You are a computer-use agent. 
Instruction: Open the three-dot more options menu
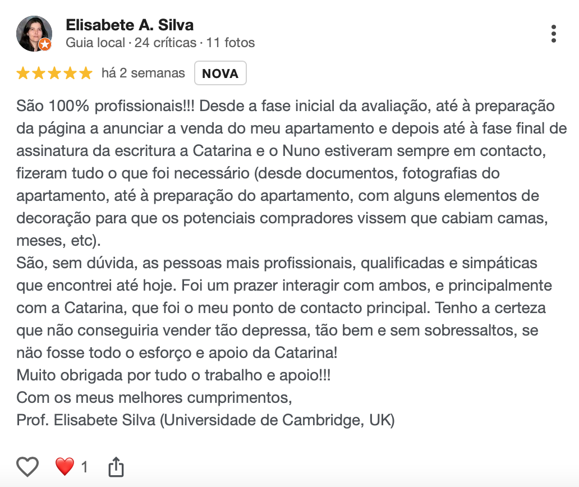pyautogui.click(x=554, y=34)
